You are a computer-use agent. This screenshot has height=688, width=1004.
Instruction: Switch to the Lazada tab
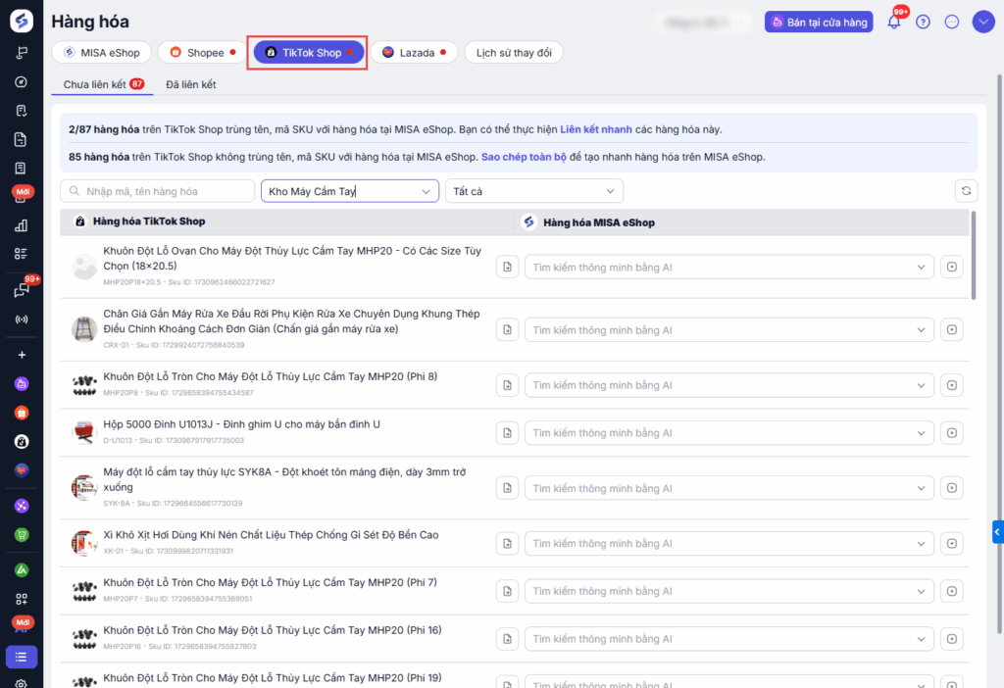pyautogui.click(x=415, y=53)
